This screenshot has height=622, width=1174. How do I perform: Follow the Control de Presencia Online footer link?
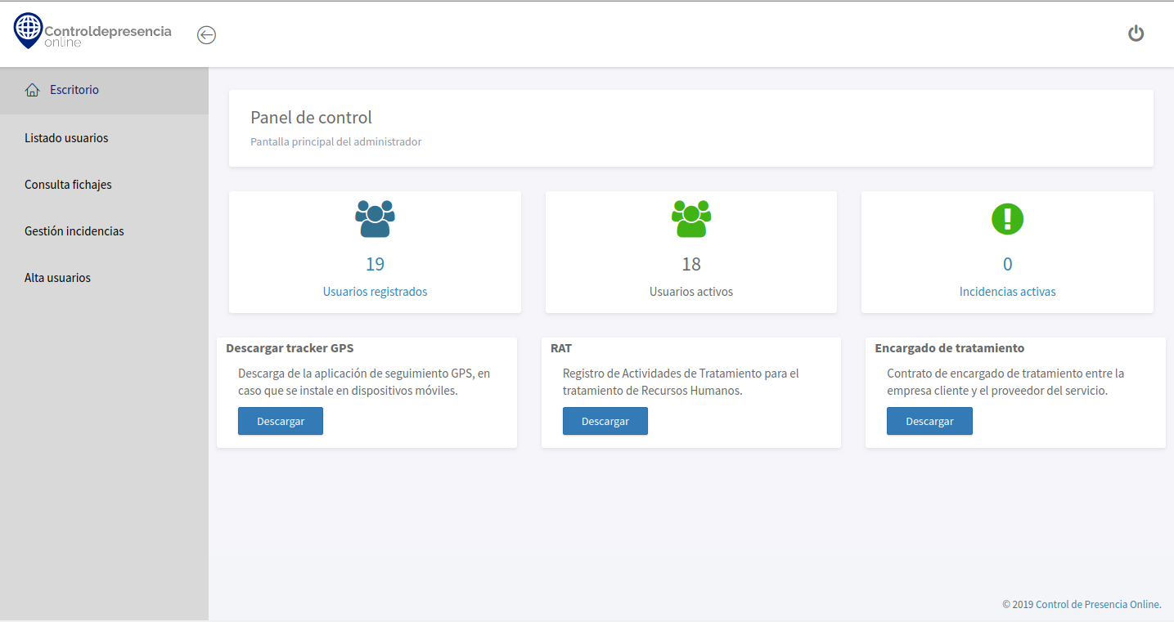click(x=1096, y=604)
